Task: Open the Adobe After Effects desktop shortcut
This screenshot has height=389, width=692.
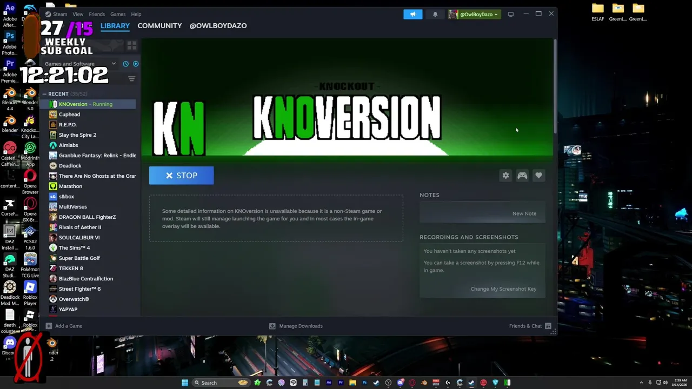Action: 10,15
